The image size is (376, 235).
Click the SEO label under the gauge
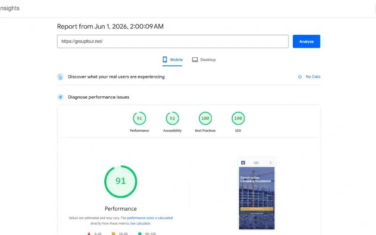238,131
